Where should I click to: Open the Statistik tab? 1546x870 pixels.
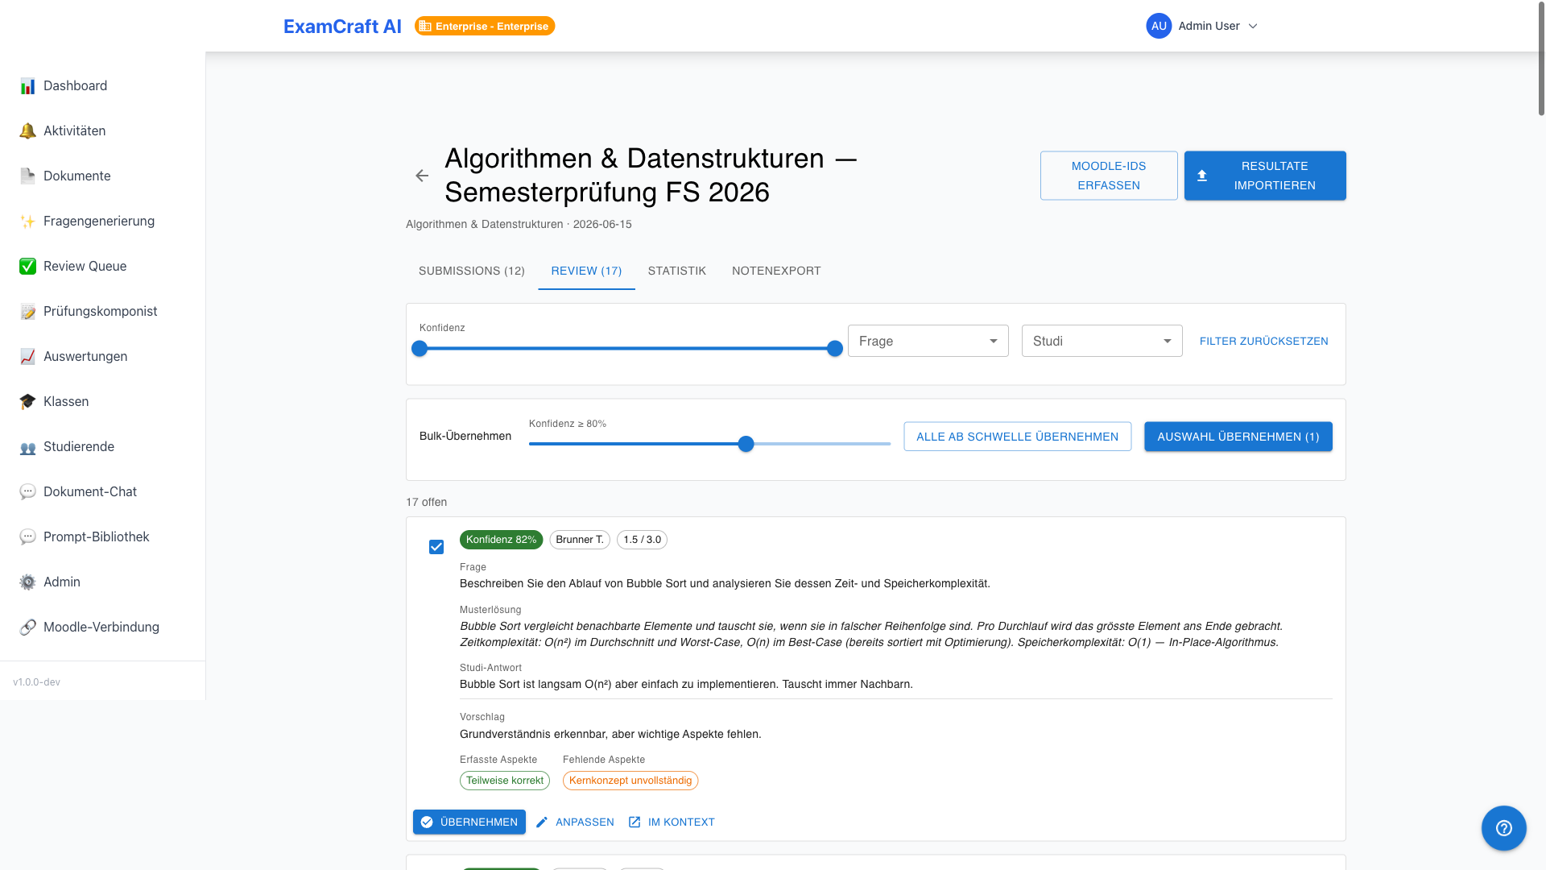[x=676, y=271]
